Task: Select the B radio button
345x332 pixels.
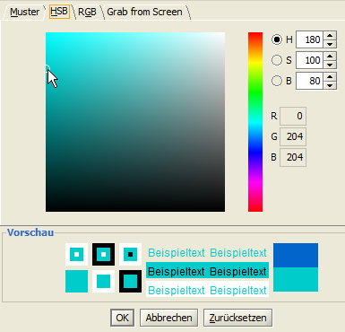Action: [277, 81]
